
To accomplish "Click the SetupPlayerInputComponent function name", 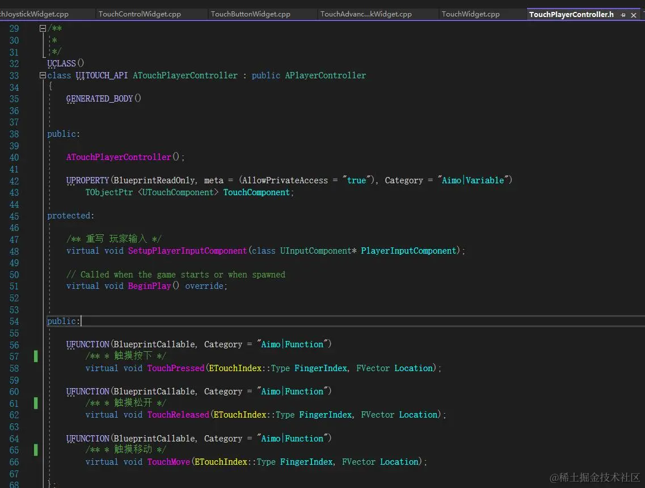I will (x=187, y=251).
